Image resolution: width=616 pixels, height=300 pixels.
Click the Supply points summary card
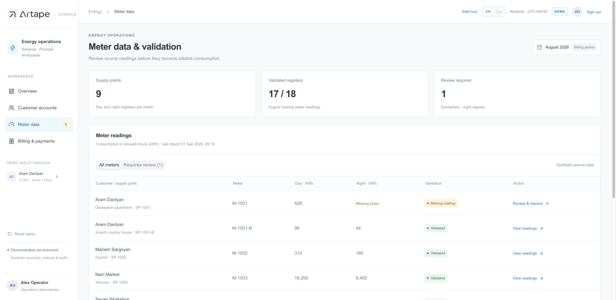pyautogui.click(x=172, y=94)
